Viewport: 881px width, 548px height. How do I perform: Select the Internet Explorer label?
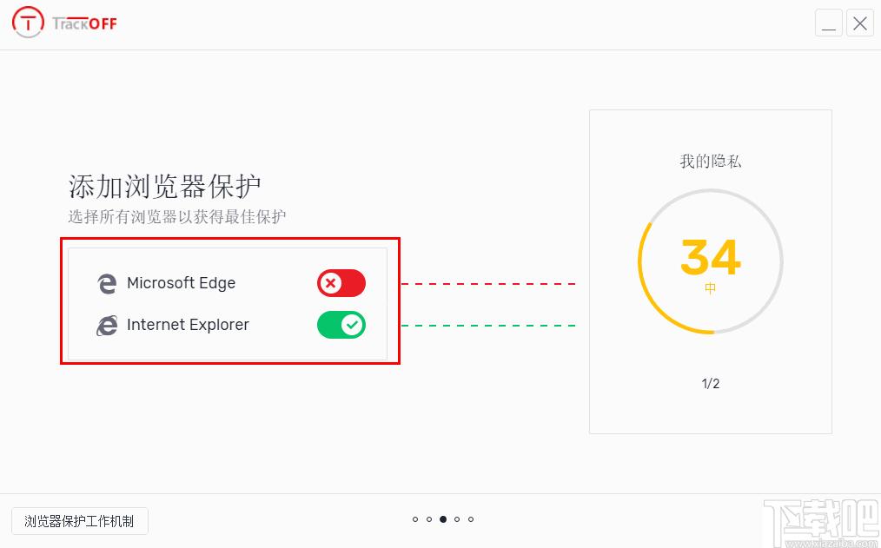(x=188, y=325)
